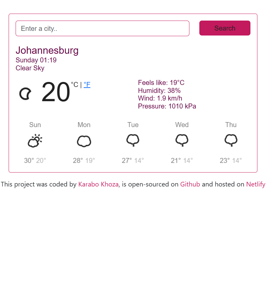269x288 pixels.
Task: Click Thursday's cloud forecast icon
Action: coord(231,140)
